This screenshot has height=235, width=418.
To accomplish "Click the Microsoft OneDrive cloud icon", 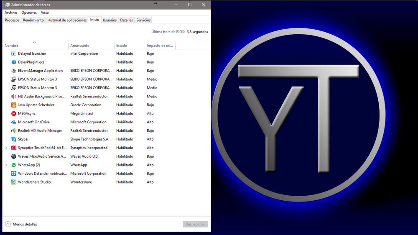I will 14,122.
